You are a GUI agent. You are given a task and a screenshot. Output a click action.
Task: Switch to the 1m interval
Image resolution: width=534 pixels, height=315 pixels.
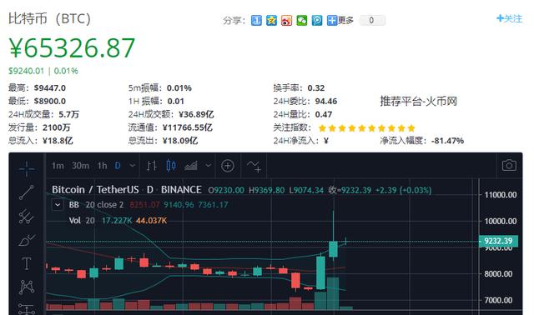[58, 166]
